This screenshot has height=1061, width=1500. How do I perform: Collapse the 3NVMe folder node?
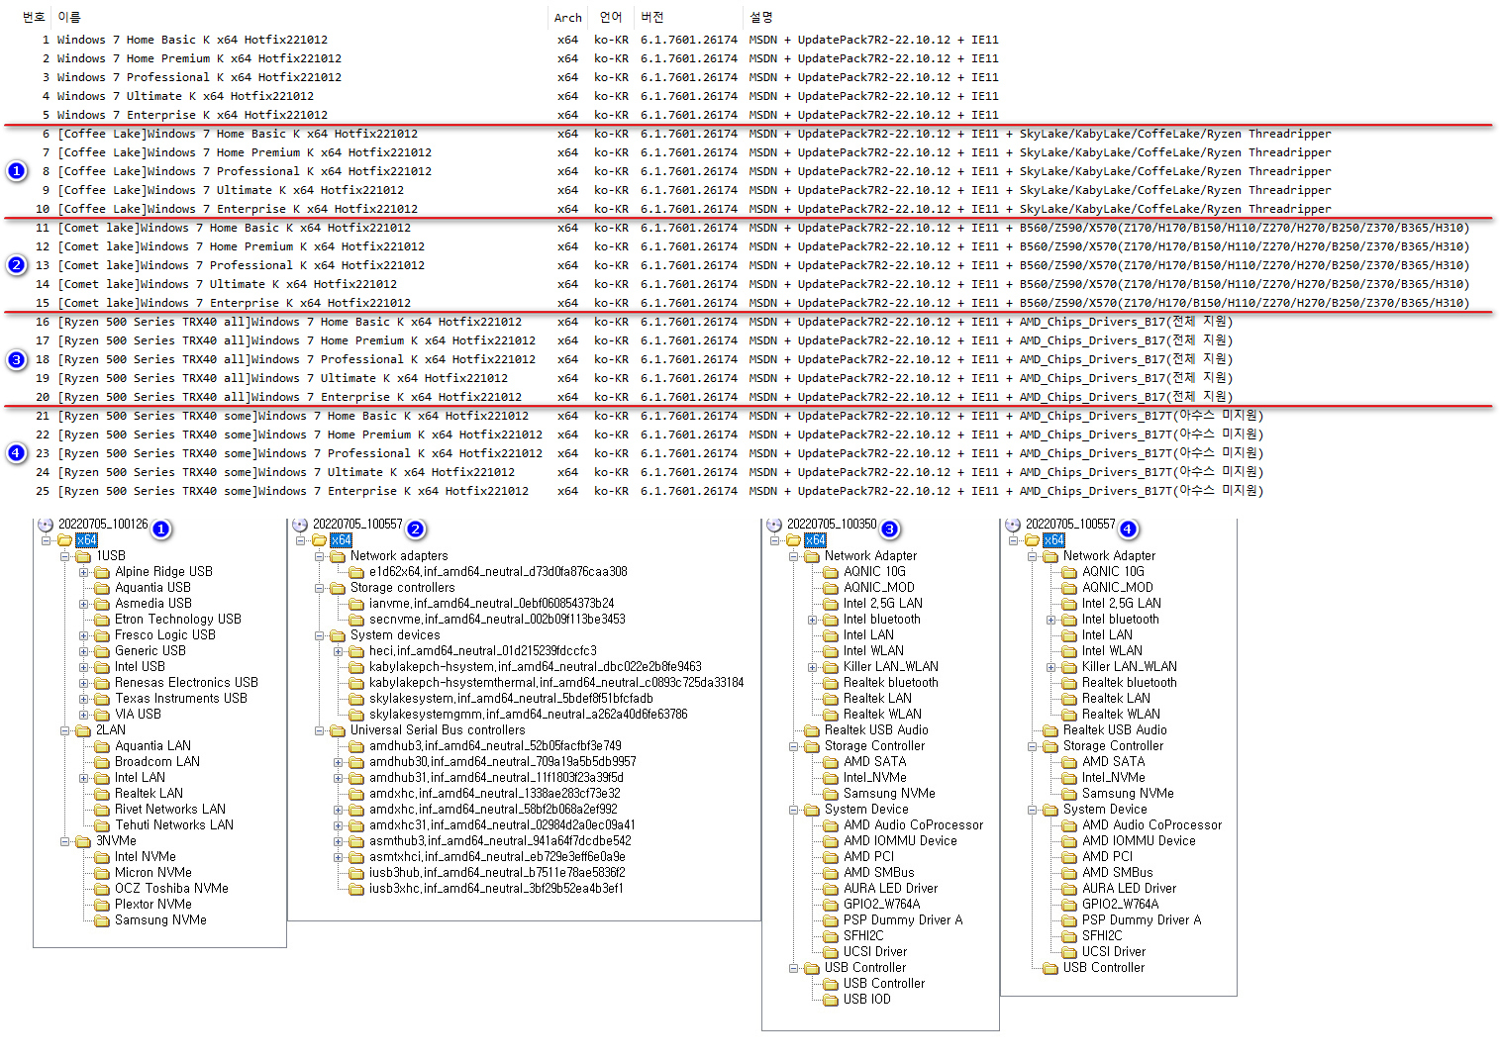[65, 841]
